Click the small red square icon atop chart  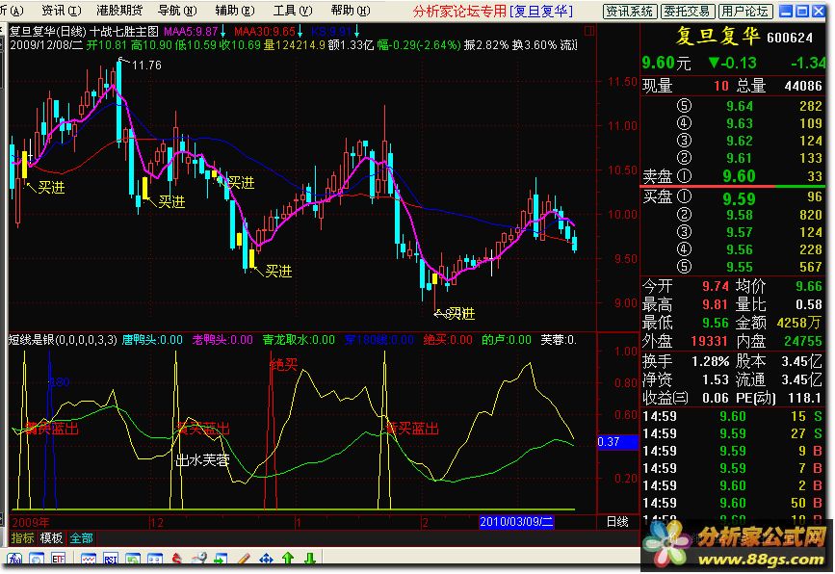click(x=589, y=32)
